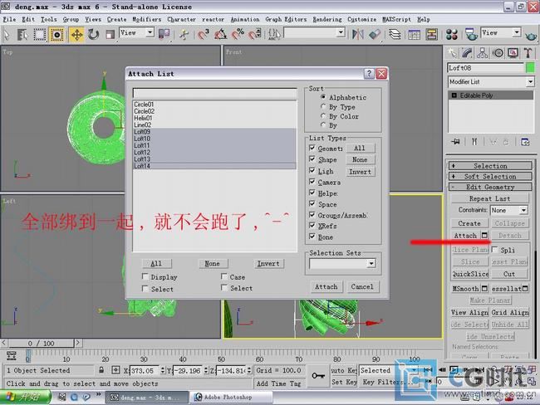Open the Modifiers menu
Viewport: 540px width, 405px height.
pos(147,20)
